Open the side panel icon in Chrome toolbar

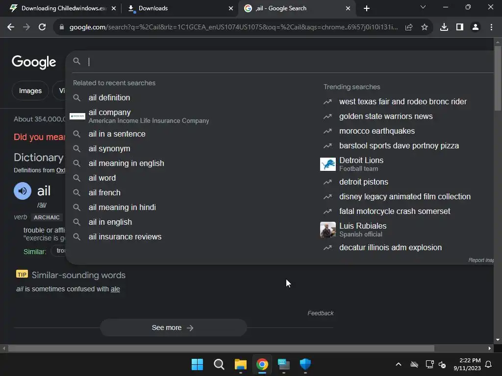(x=460, y=27)
